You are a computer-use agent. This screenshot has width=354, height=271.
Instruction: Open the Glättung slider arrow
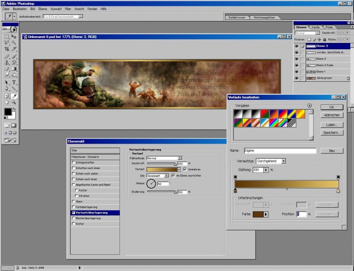tap(266, 170)
